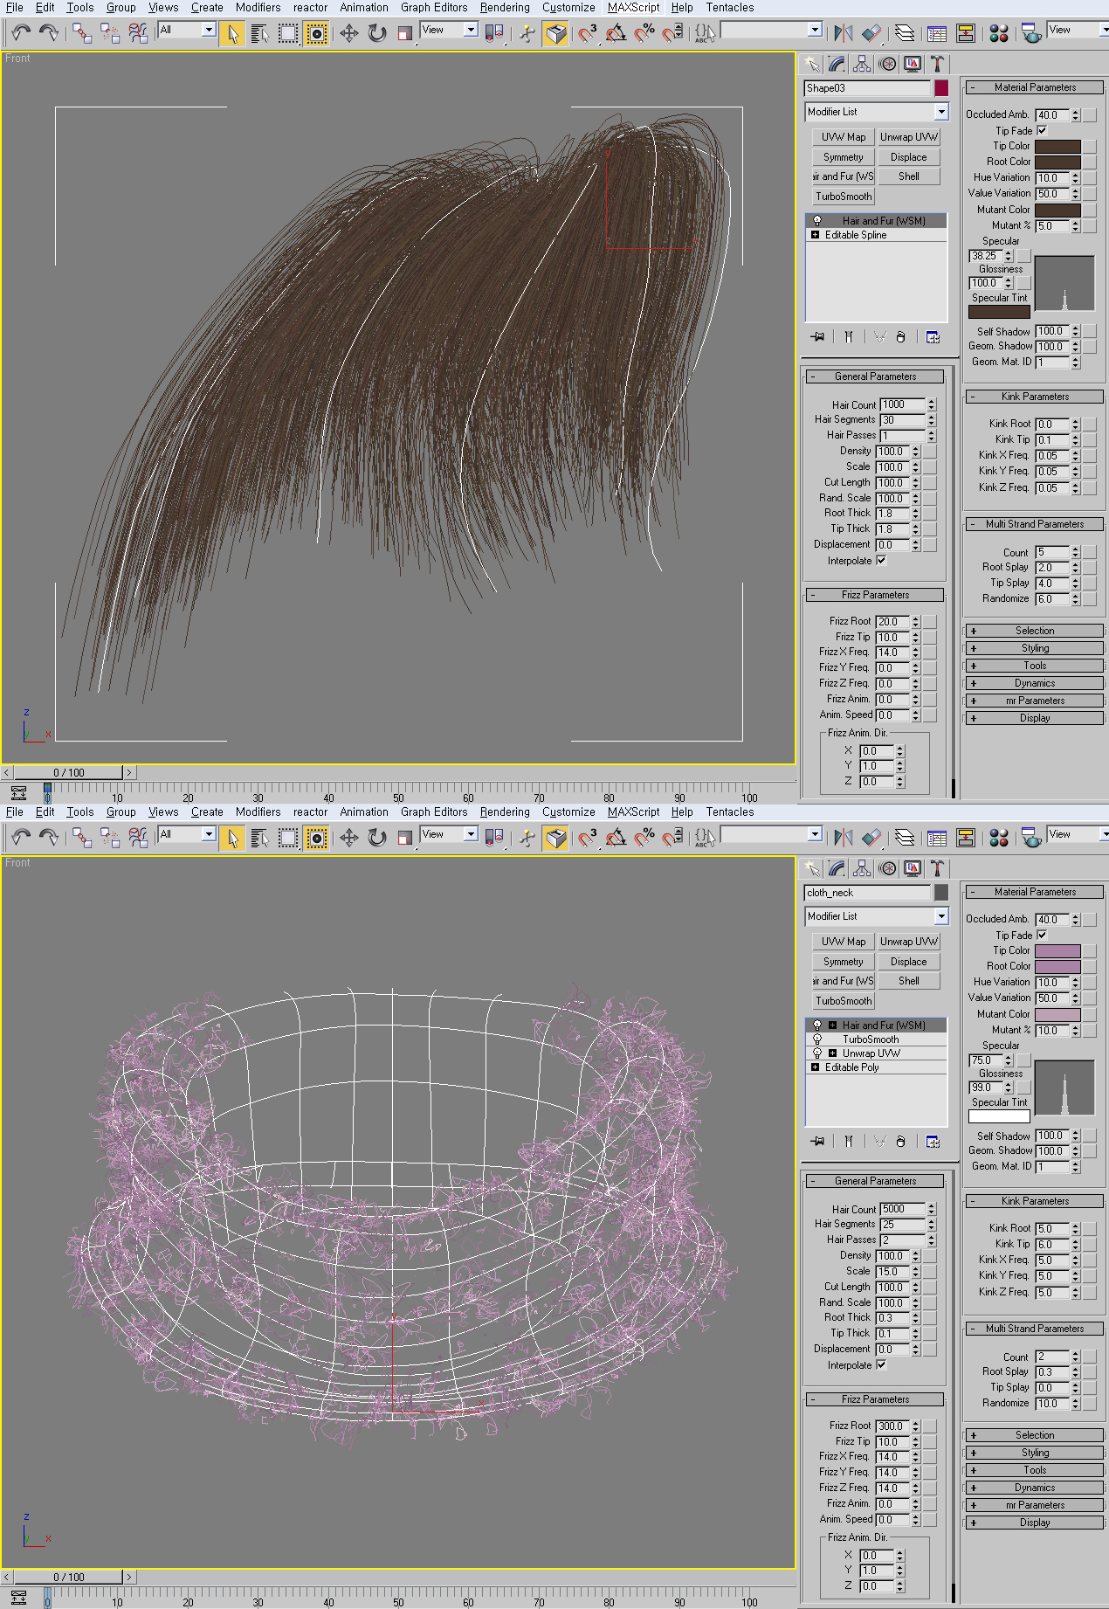Collapse Frizz Parameters rollout in lower panel
Screen dimensions: 1109x1609
(875, 1399)
